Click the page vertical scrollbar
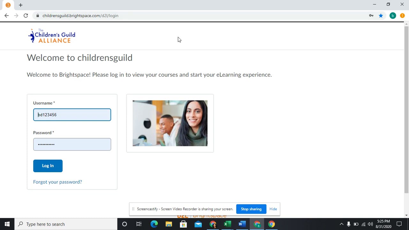 point(406,110)
